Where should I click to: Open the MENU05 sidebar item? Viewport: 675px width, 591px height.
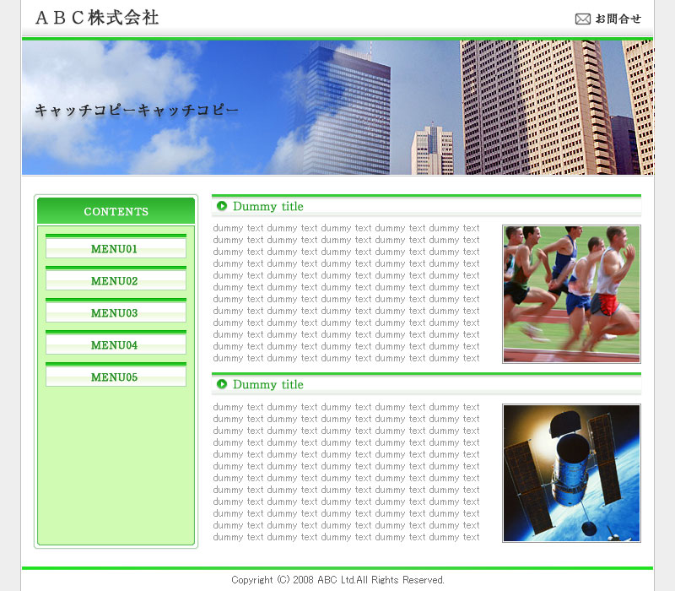116,375
